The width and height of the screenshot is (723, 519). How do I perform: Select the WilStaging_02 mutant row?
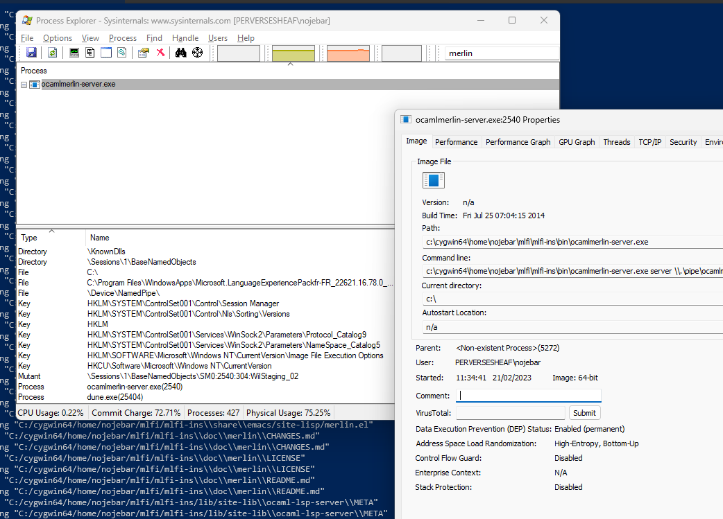[x=205, y=376]
